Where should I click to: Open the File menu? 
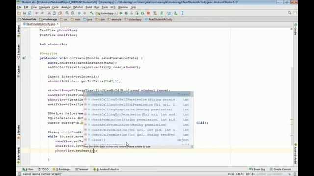coord(19,7)
